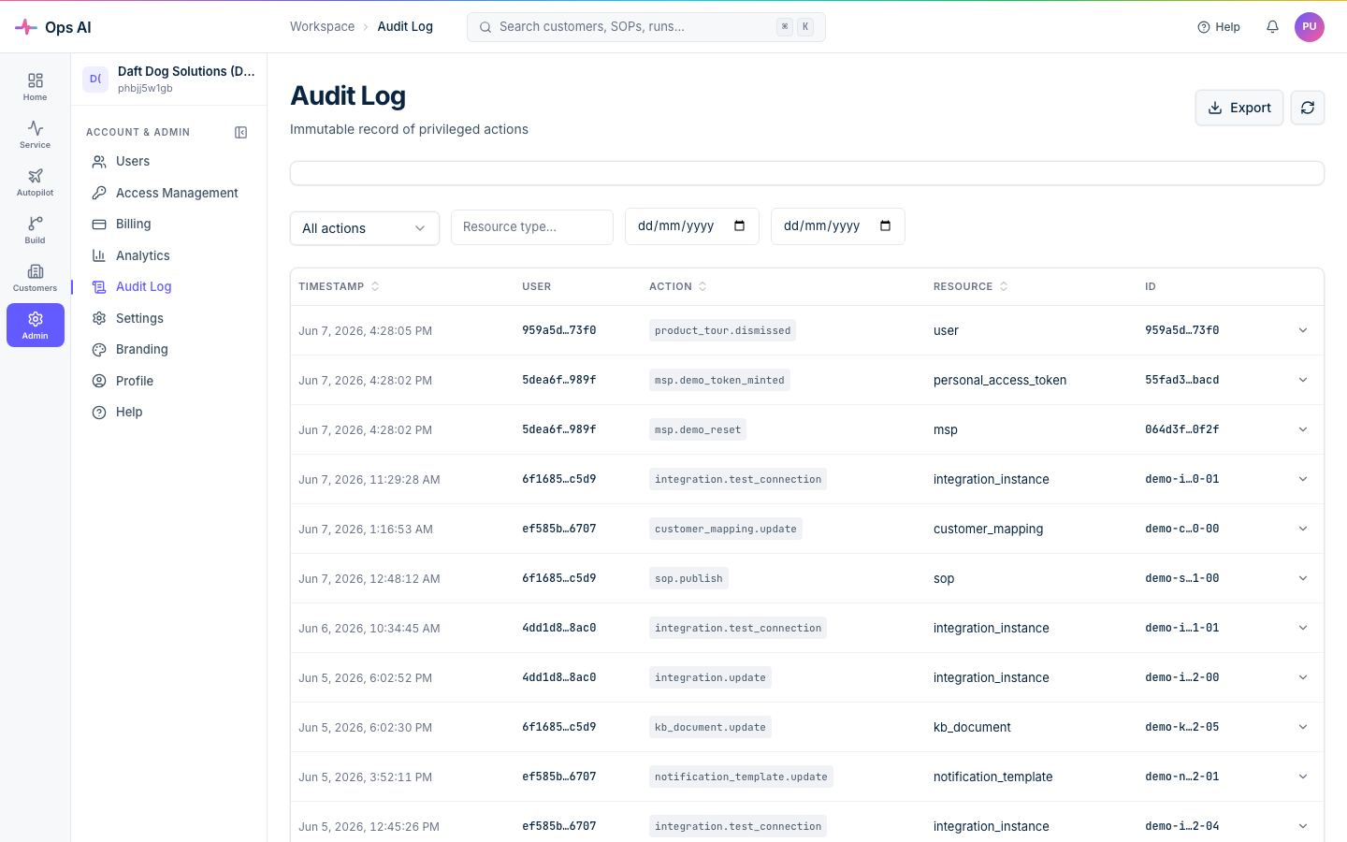Click the Resource type filter field
Image resolution: width=1347 pixels, height=842 pixels.
pos(532,227)
